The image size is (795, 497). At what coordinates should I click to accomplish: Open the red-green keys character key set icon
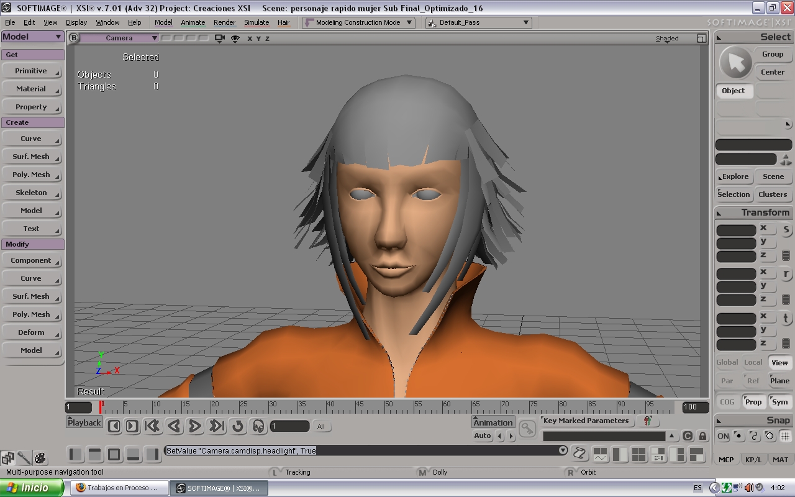click(647, 421)
